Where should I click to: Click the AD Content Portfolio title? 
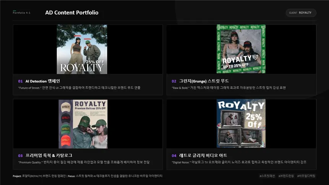coord(72,13)
